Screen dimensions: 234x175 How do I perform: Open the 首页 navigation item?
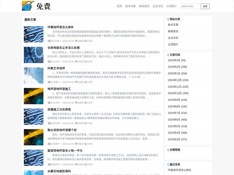click(x=119, y=6)
